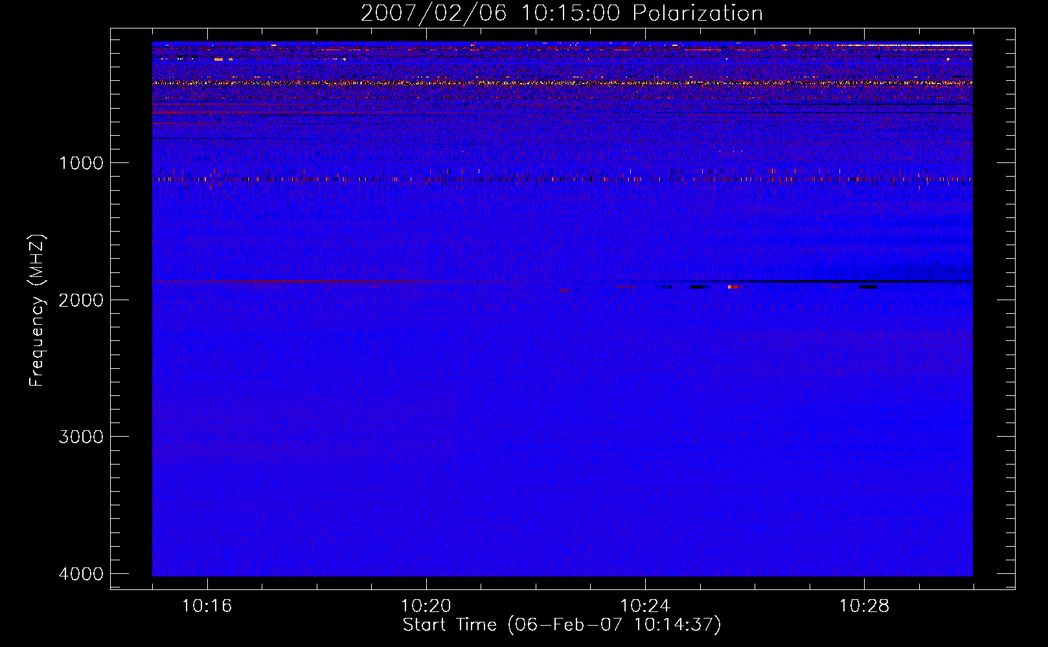
Task: Click the 'Frequency (MHZ)' axis label
Action: click(37, 311)
